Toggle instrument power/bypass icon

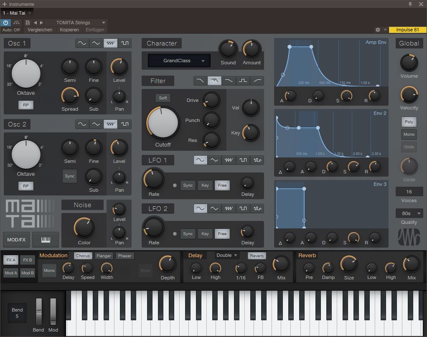5,23
